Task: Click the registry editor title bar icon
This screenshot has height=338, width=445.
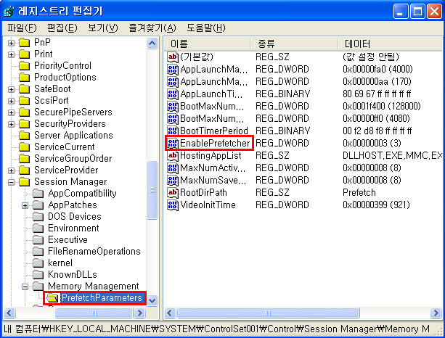Action: pos(9,12)
